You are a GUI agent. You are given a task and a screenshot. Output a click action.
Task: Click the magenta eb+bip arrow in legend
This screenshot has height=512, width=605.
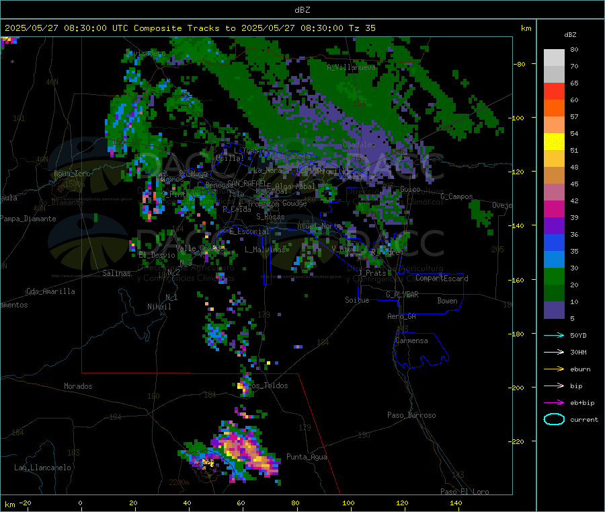[x=554, y=403]
